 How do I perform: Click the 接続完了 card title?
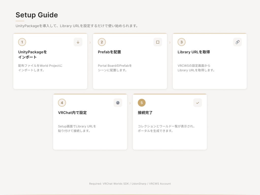pos(145,113)
